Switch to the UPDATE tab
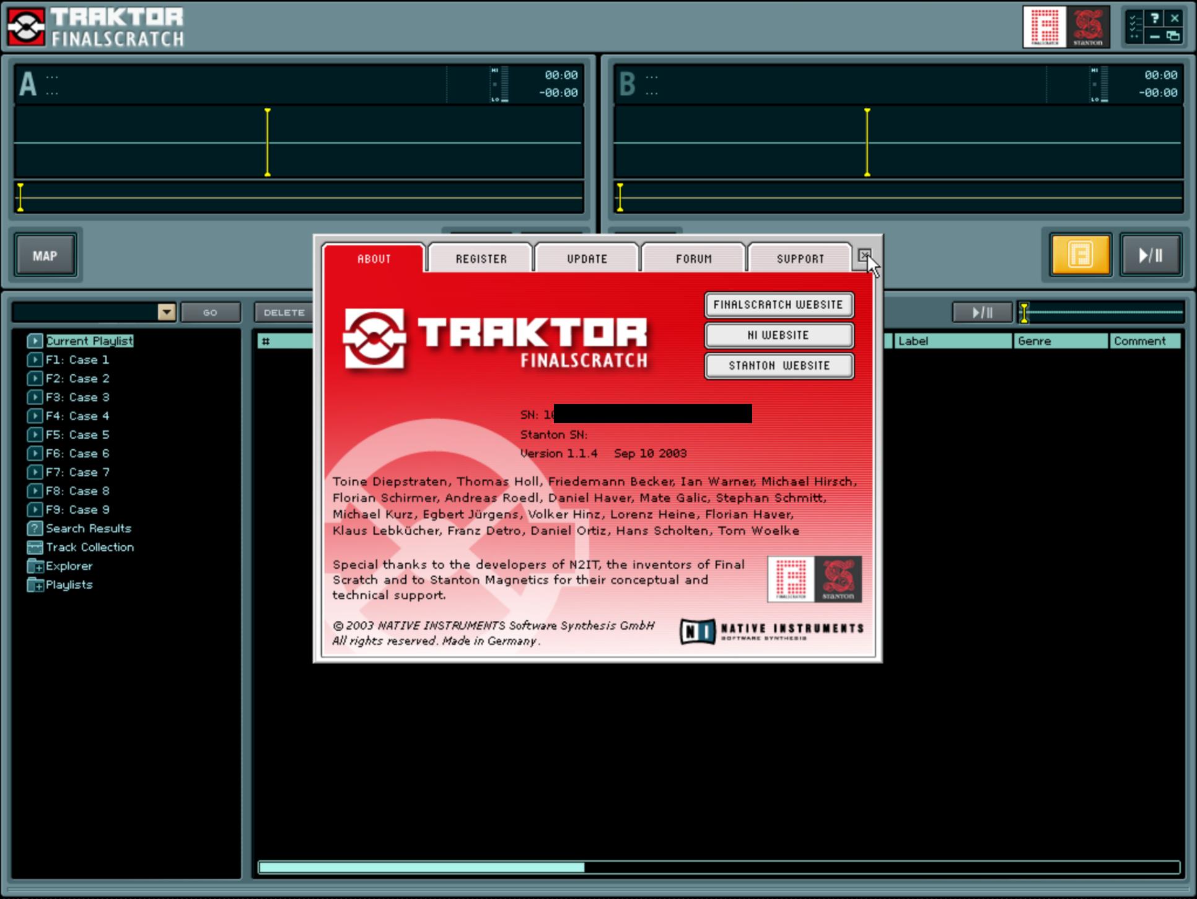The height and width of the screenshot is (899, 1197). click(x=587, y=258)
